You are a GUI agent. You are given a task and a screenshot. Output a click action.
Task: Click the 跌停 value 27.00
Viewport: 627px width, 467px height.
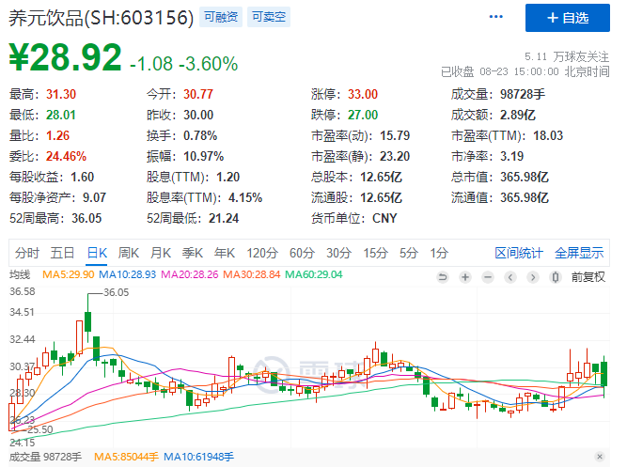click(363, 116)
